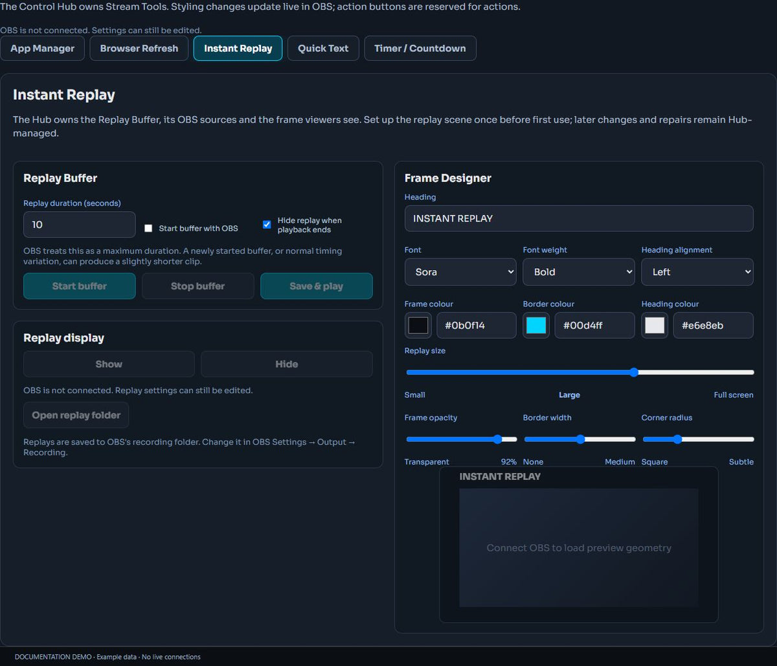Click the Frame opacity slider

[x=461, y=439]
